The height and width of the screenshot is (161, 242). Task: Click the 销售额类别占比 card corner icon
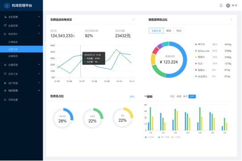point(231,20)
